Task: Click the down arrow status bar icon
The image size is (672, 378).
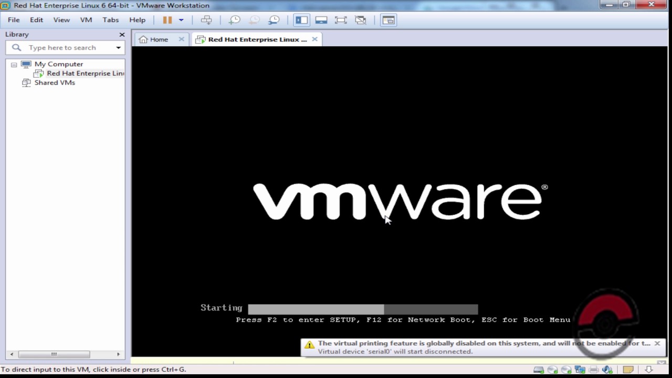Action: 649,370
